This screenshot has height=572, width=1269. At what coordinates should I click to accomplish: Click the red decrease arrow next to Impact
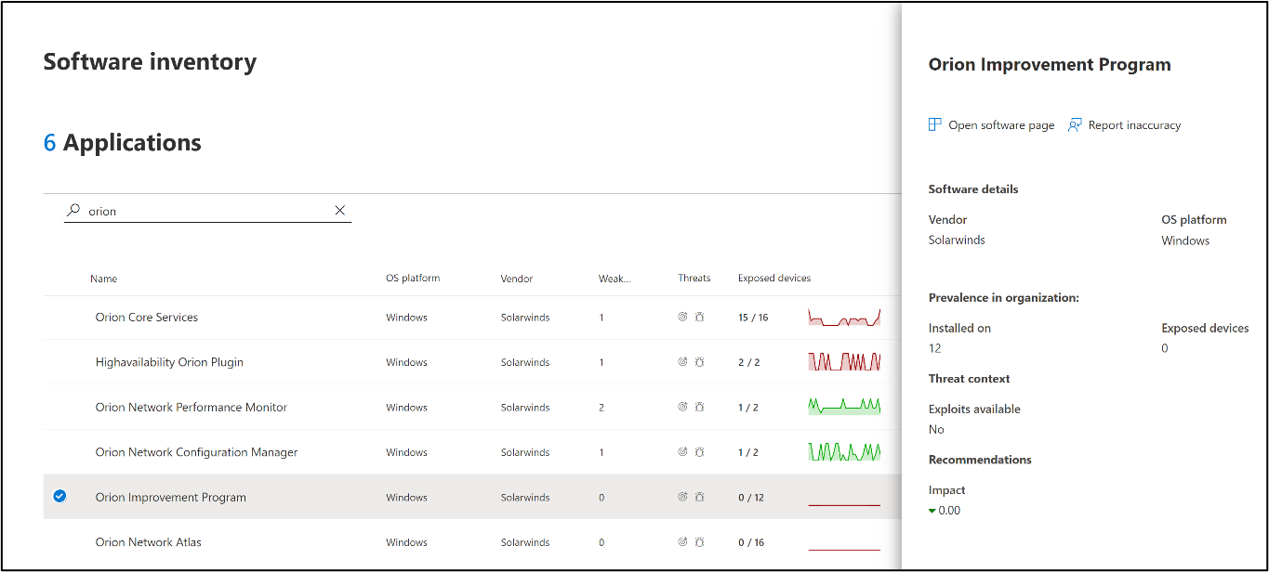point(933,510)
